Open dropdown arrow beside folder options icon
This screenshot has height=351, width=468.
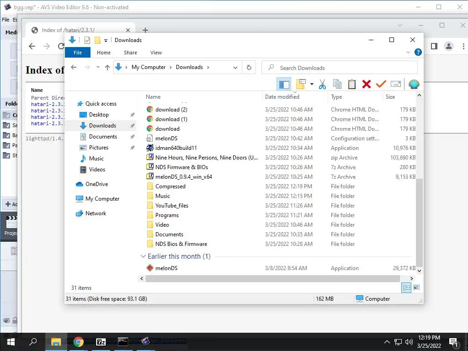click(312, 84)
